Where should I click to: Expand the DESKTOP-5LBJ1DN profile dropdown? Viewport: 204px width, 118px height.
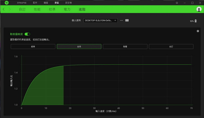click(100, 20)
